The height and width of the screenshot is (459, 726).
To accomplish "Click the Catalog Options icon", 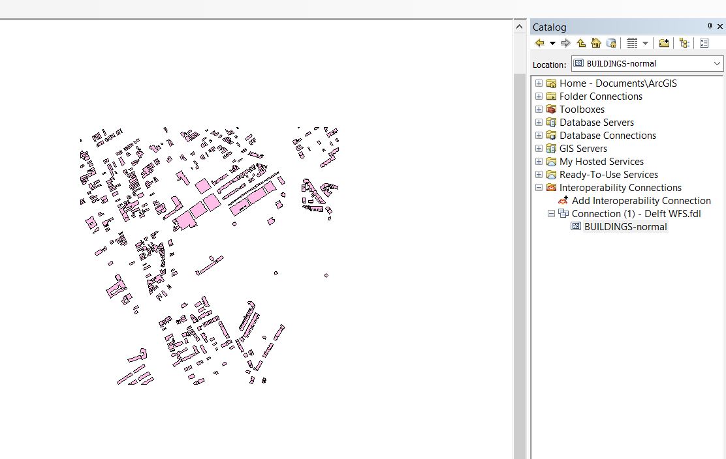I will point(704,43).
